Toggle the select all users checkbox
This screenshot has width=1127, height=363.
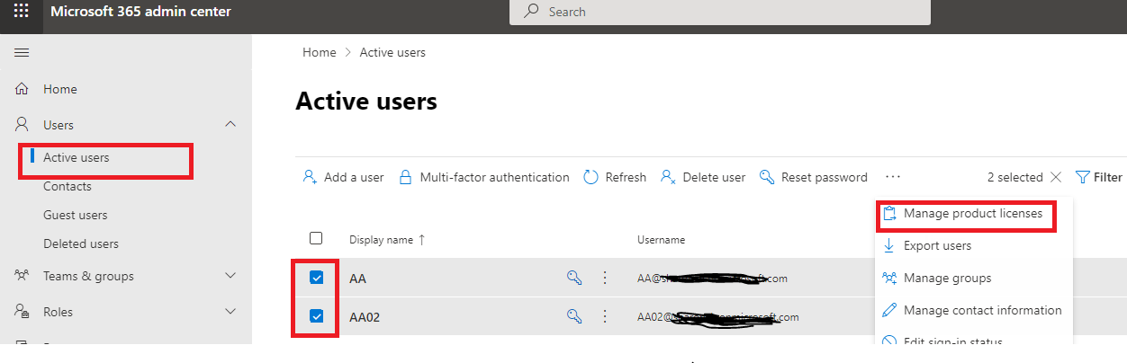click(x=316, y=238)
